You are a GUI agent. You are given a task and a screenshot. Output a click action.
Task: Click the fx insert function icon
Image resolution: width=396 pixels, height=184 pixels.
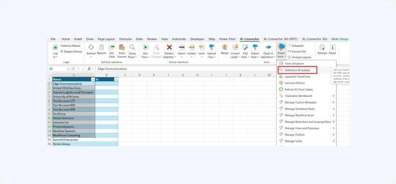tap(89, 69)
